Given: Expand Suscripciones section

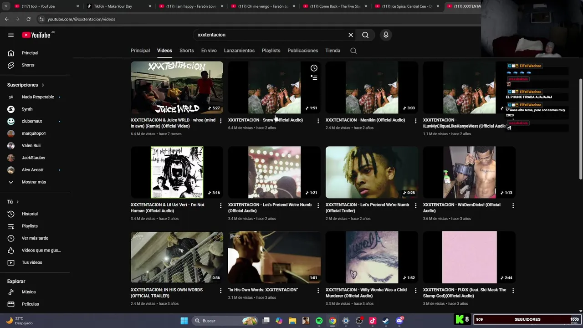Looking at the screenshot, I should pyautogui.click(x=26, y=85).
